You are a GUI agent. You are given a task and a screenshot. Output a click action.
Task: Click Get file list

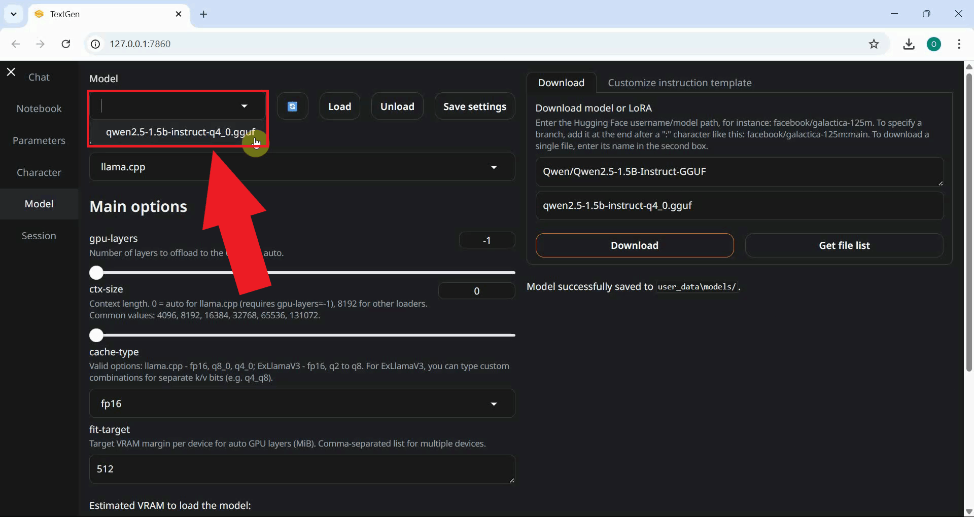844,245
